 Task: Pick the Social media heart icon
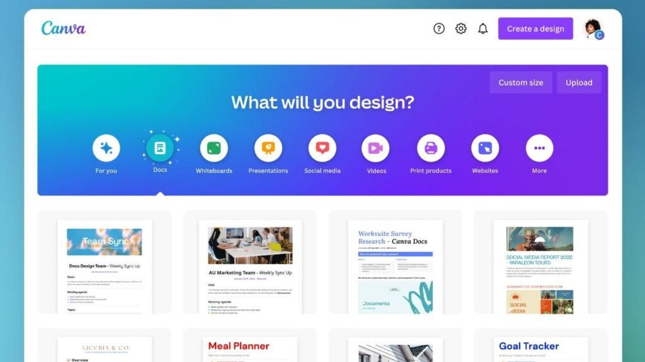coord(322,148)
